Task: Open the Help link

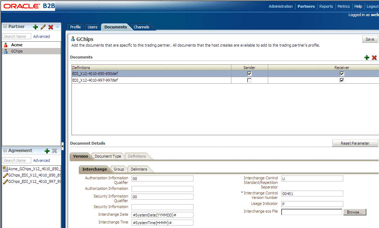Action: 358,6
